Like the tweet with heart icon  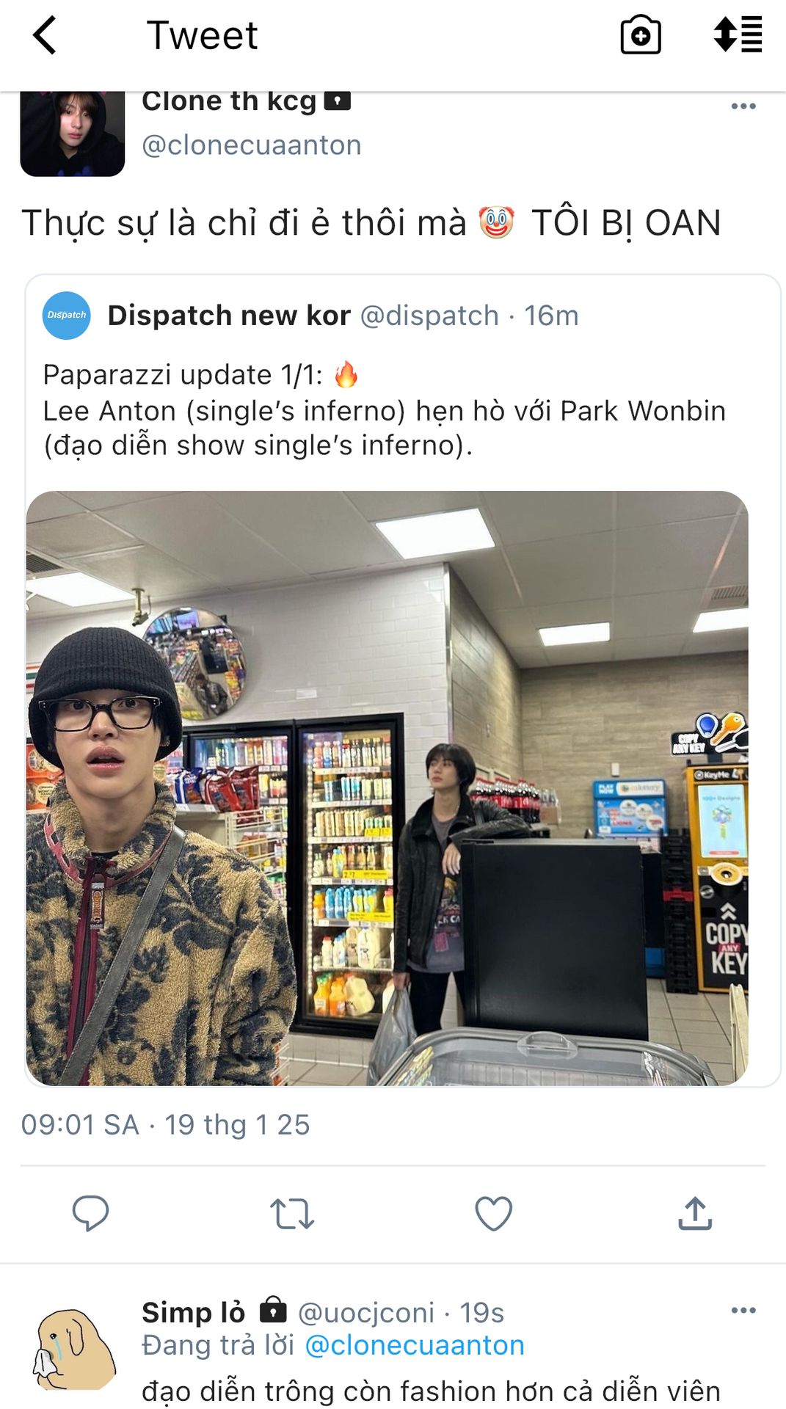coord(494,1213)
